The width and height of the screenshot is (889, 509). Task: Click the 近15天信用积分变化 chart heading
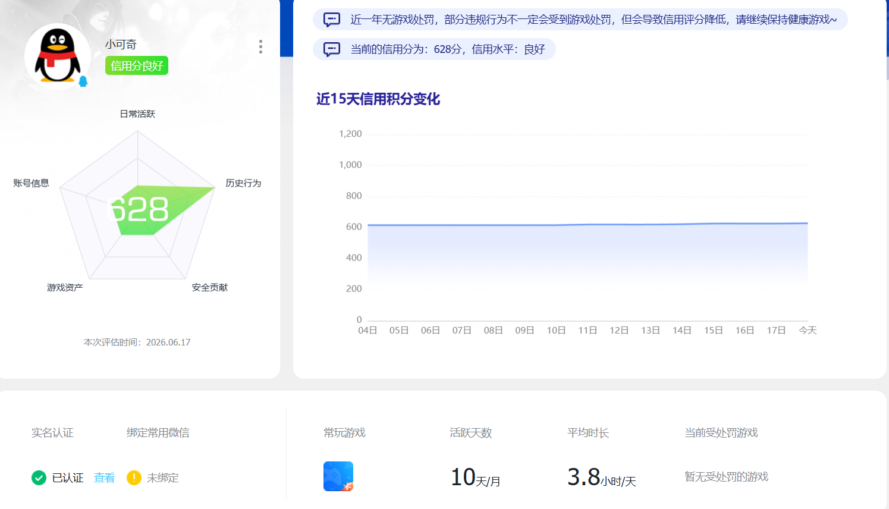(378, 99)
